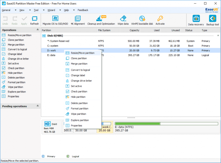Image resolution: width=221 pixels, height=163 pixels.
Task: Open the Wizard menu
Action: pyautogui.click(x=51, y=10)
